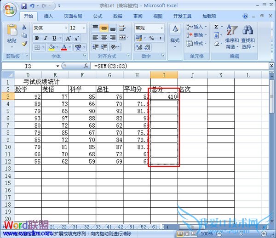Customize the Quick Access Toolbar dropdown
Viewport: 276px width, 238px height.
[59, 6]
